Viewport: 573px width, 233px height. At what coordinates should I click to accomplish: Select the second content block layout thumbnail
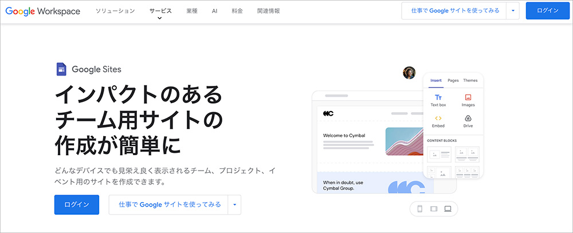click(468, 155)
